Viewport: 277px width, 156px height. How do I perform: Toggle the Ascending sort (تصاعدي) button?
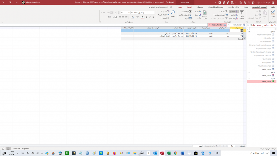[234, 11]
